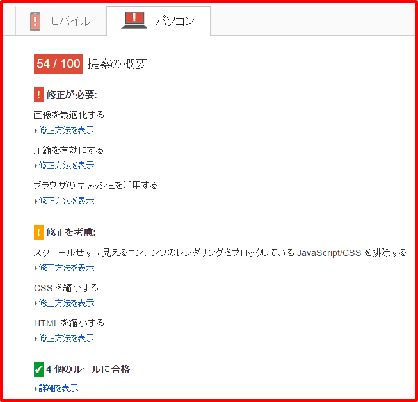Expand triangle beside 圧縮を有効にする fix link

pyautogui.click(x=36, y=166)
